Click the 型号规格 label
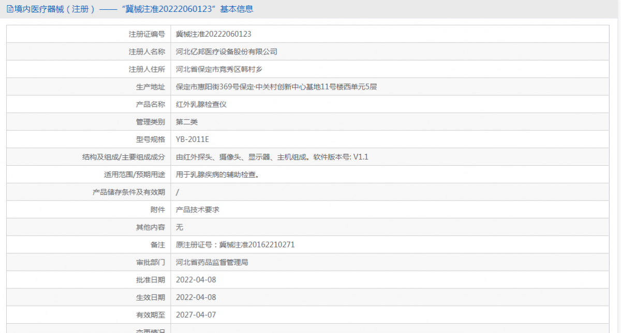The image size is (621, 333). tap(151, 139)
